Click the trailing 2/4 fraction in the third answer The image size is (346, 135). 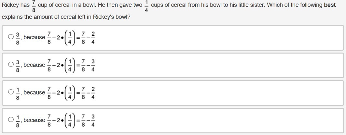coord(93,92)
